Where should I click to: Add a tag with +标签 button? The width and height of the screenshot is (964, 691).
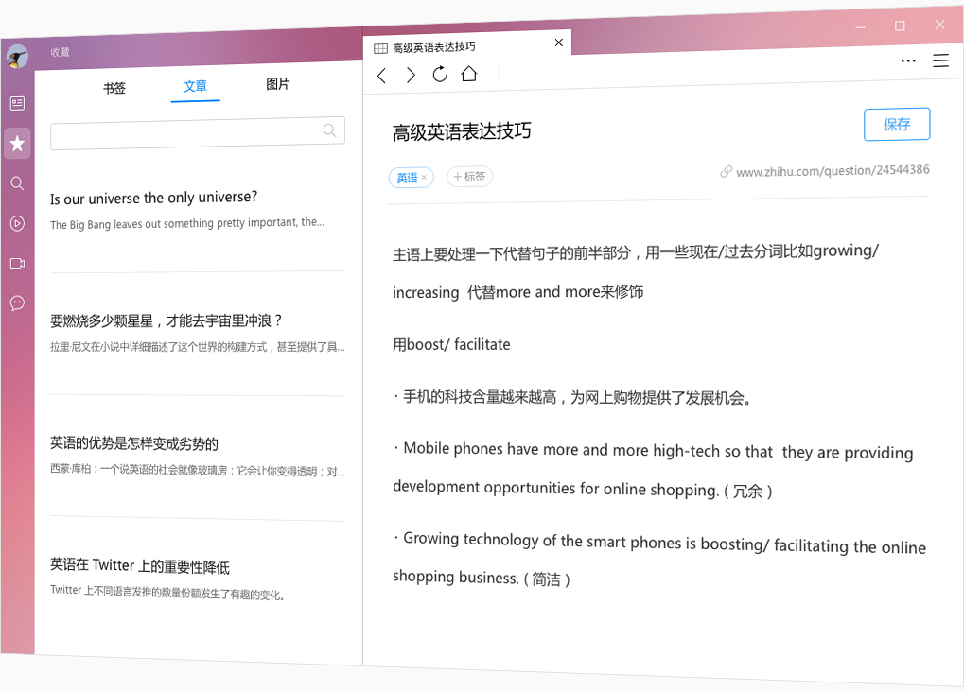click(469, 177)
